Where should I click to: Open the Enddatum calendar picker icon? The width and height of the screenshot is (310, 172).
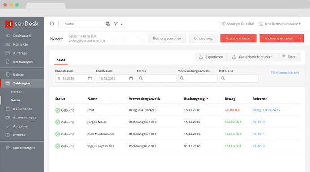click(131, 78)
